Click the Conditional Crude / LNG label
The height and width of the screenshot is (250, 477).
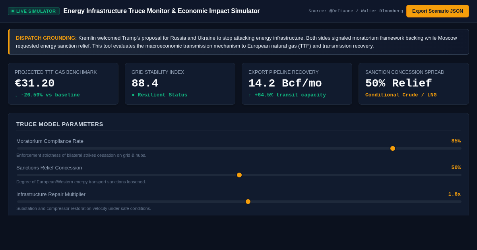(x=401, y=95)
